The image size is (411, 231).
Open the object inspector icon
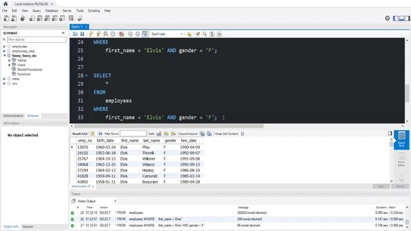tap(23, 19)
